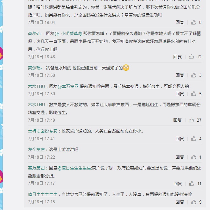Like 左个左左's comment about 上游泄洪

[x=194, y=157]
